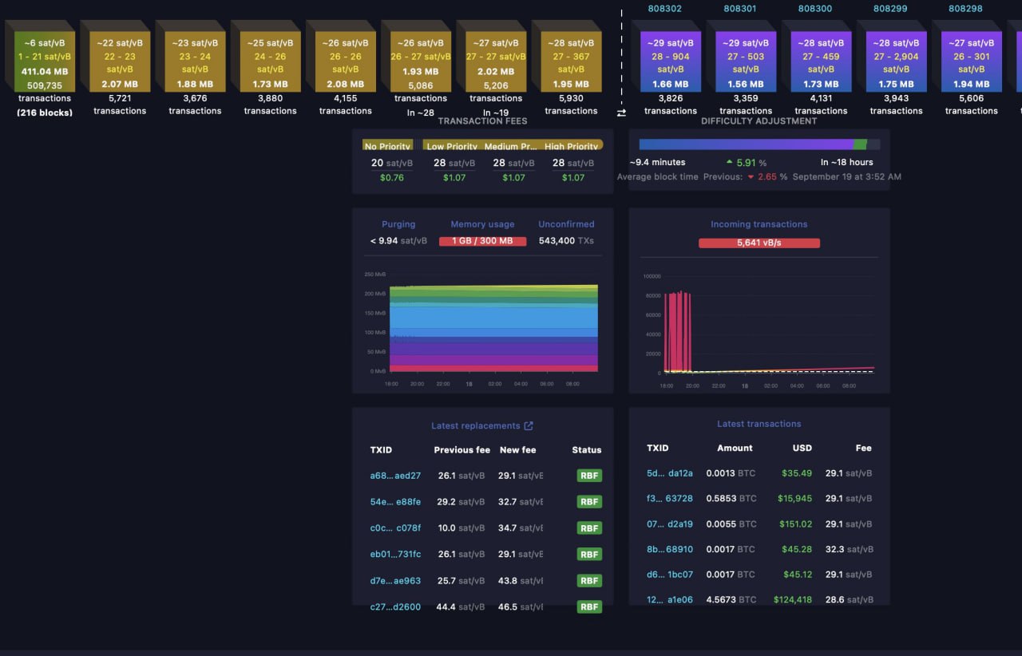This screenshot has height=656, width=1022.
Task: Select pending block with 3,676 transactions
Action: [x=195, y=61]
